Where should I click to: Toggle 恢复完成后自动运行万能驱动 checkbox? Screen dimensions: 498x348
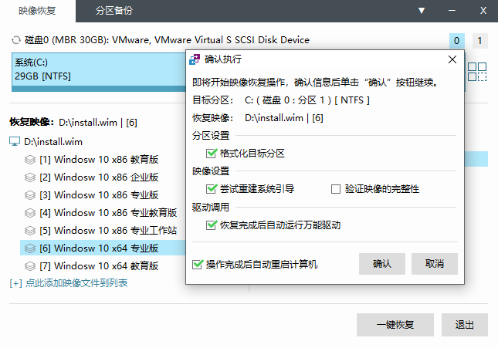(212, 225)
